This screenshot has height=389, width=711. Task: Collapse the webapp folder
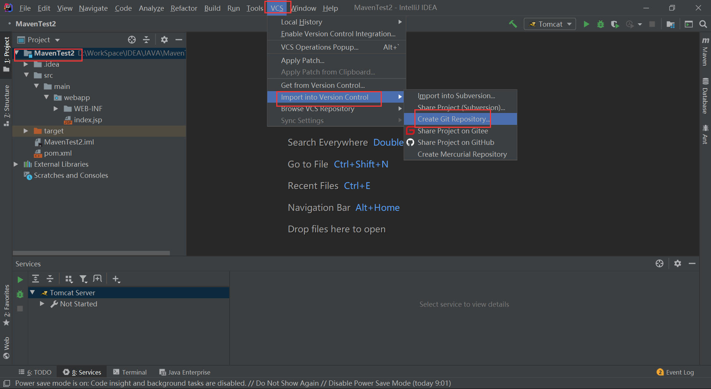[46, 97]
